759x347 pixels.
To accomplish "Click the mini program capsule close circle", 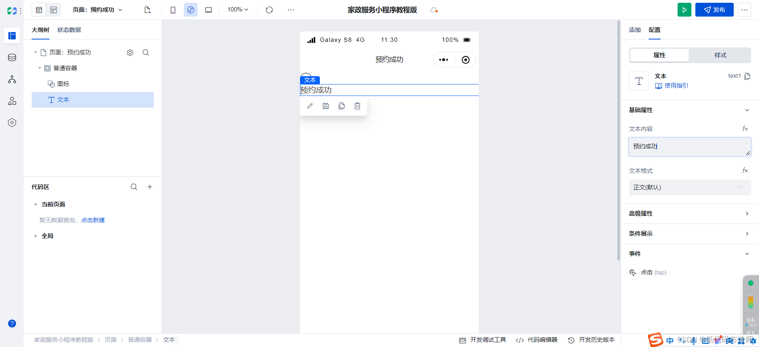I will [x=466, y=60].
